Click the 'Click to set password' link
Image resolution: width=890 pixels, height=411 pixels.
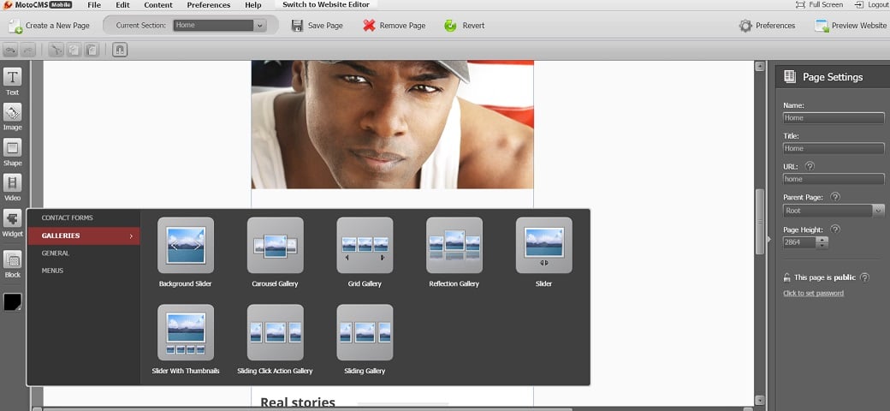813,293
